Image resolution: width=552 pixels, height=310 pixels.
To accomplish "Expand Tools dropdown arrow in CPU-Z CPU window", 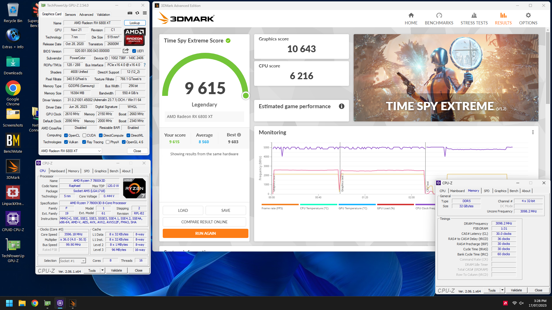I will click(x=102, y=270).
